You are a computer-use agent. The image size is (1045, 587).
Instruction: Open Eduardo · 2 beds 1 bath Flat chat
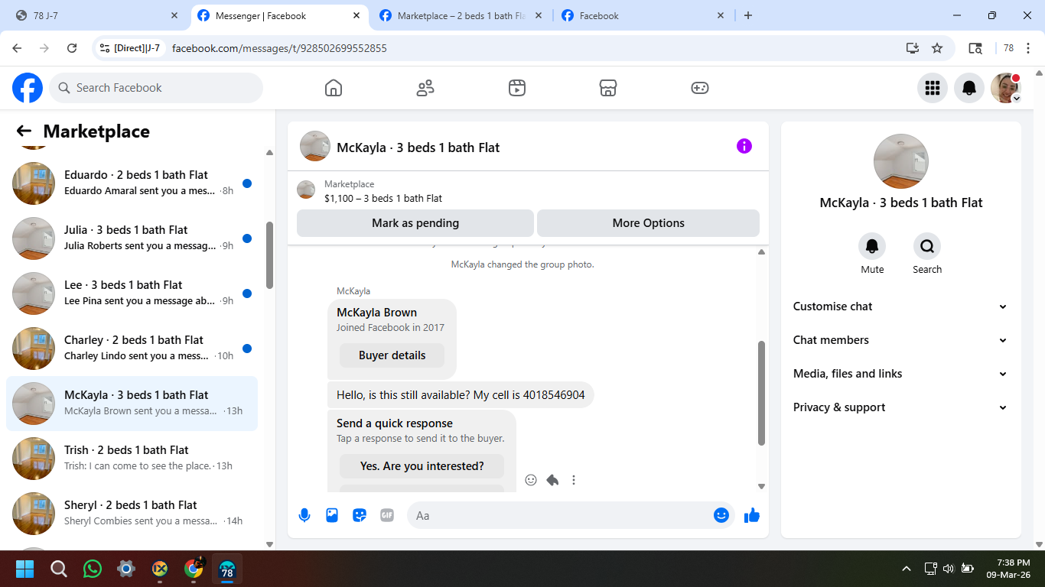pyautogui.click(x=132, y=183)
